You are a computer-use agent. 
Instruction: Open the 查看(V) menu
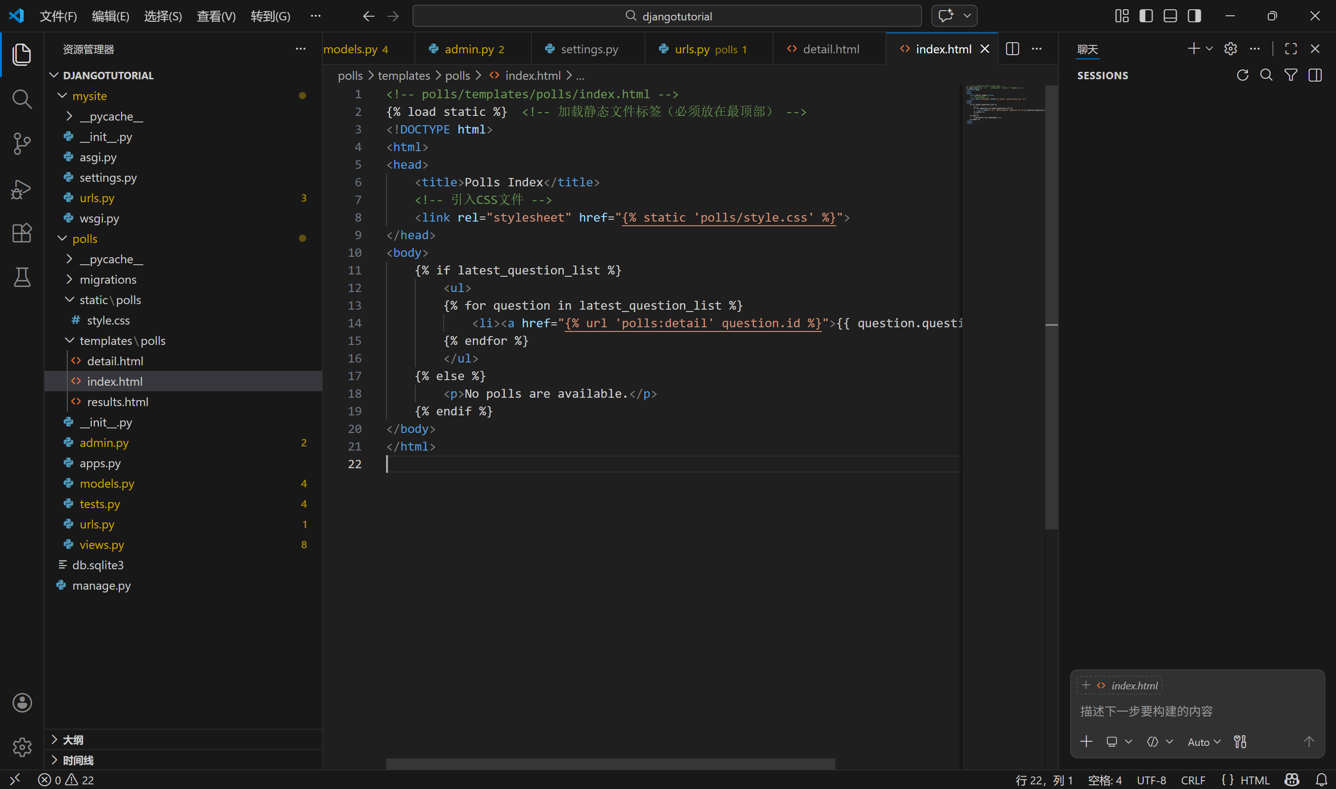point(216,16)
